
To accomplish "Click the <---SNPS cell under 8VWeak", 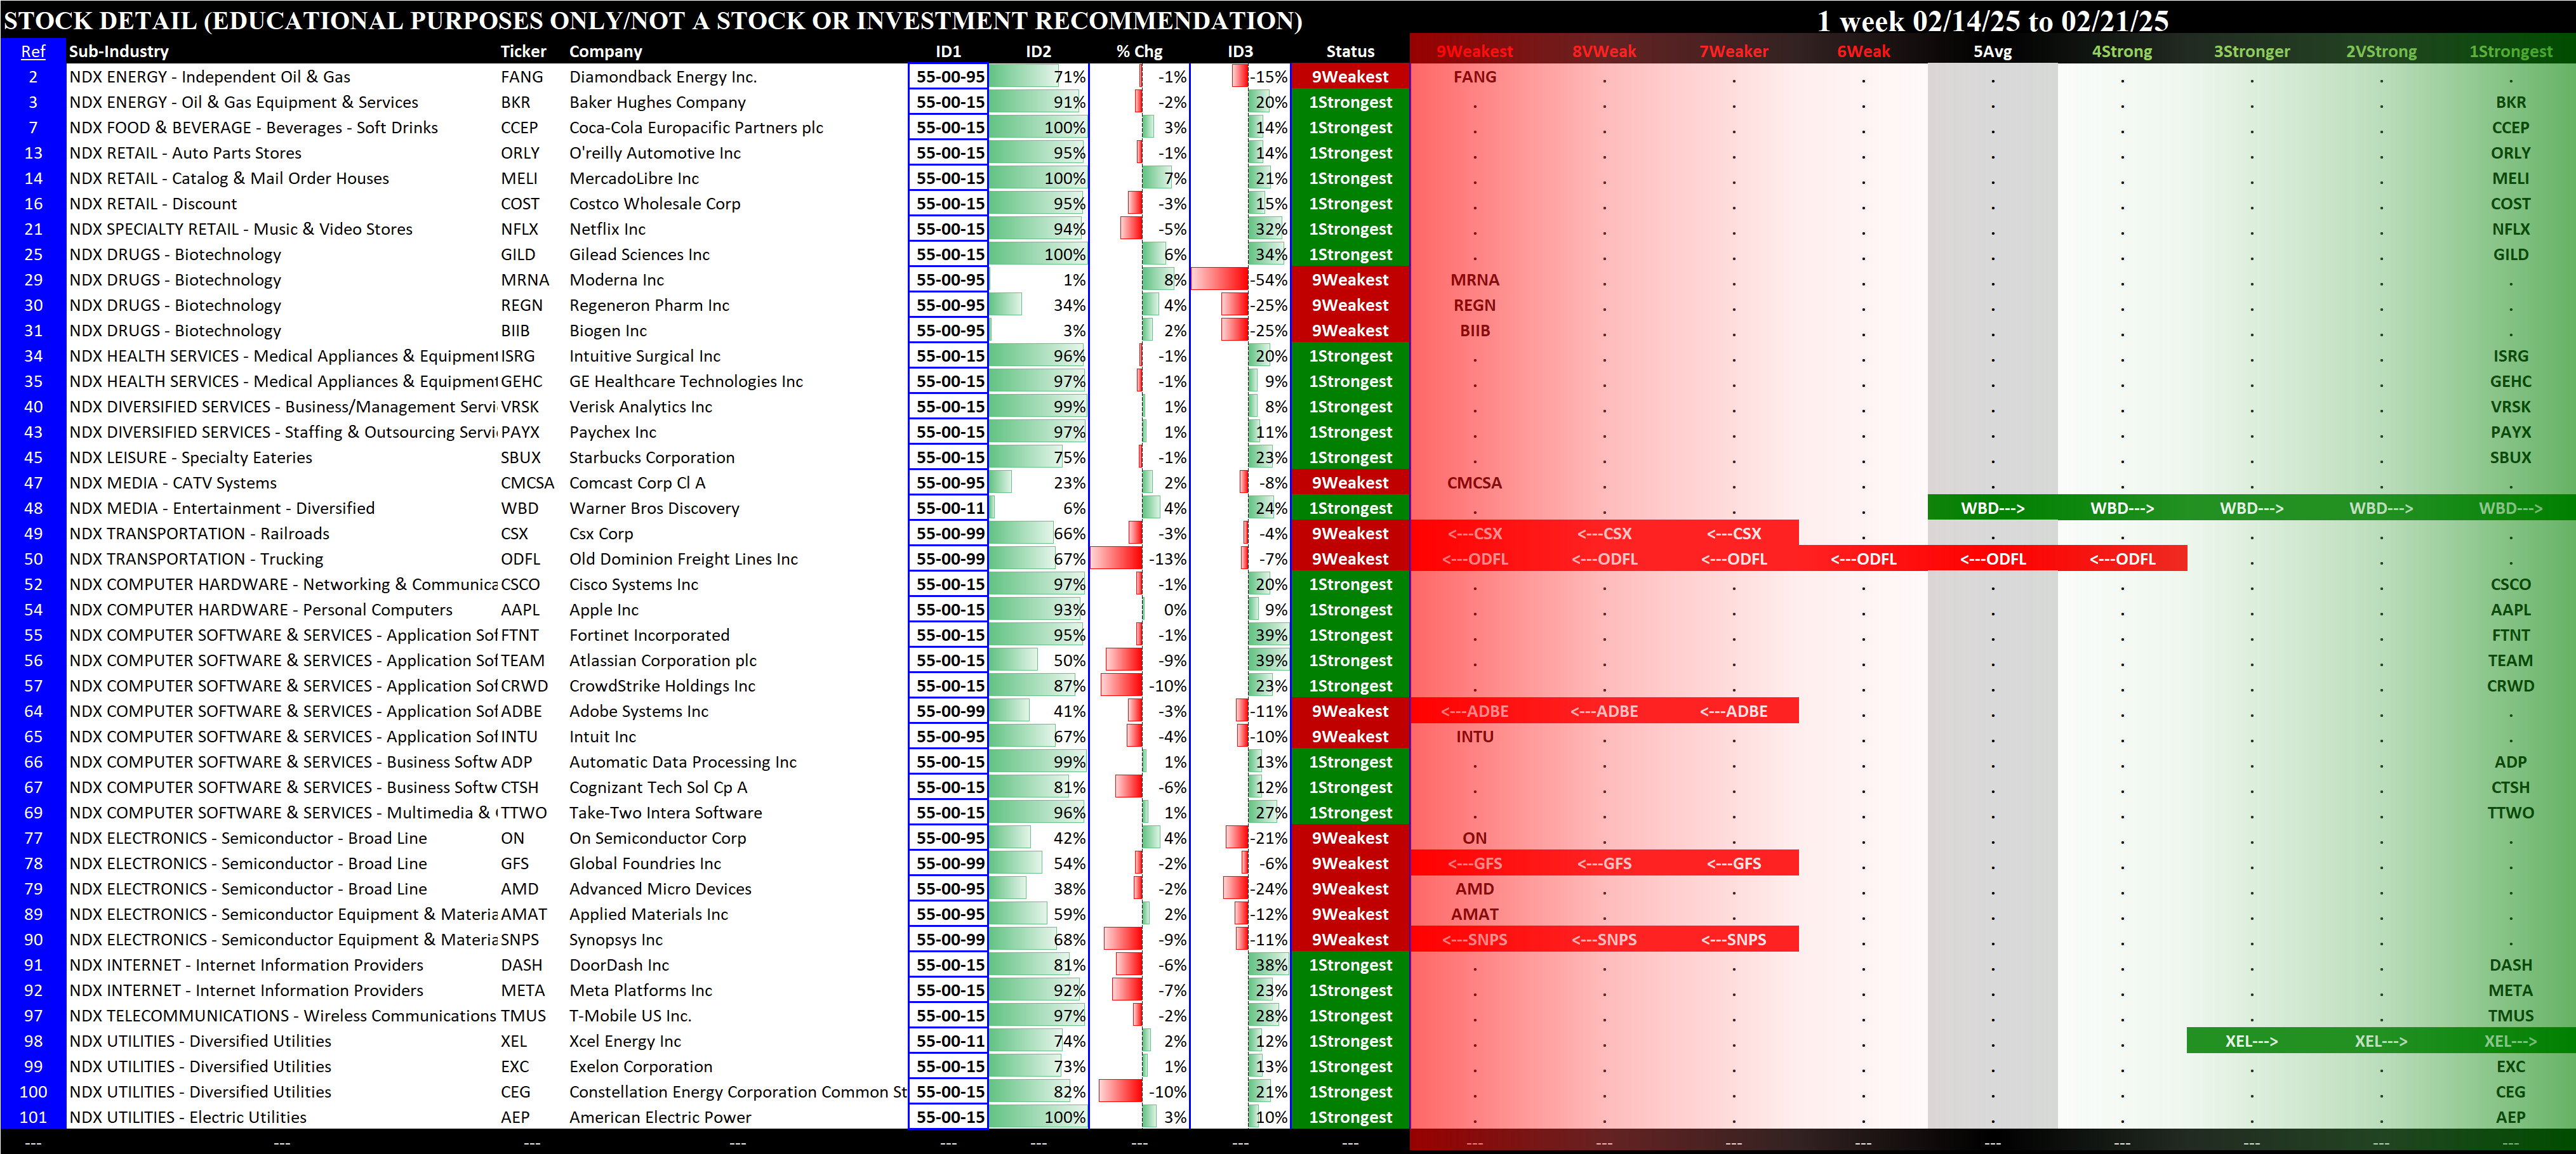I will pos(1604,940).
